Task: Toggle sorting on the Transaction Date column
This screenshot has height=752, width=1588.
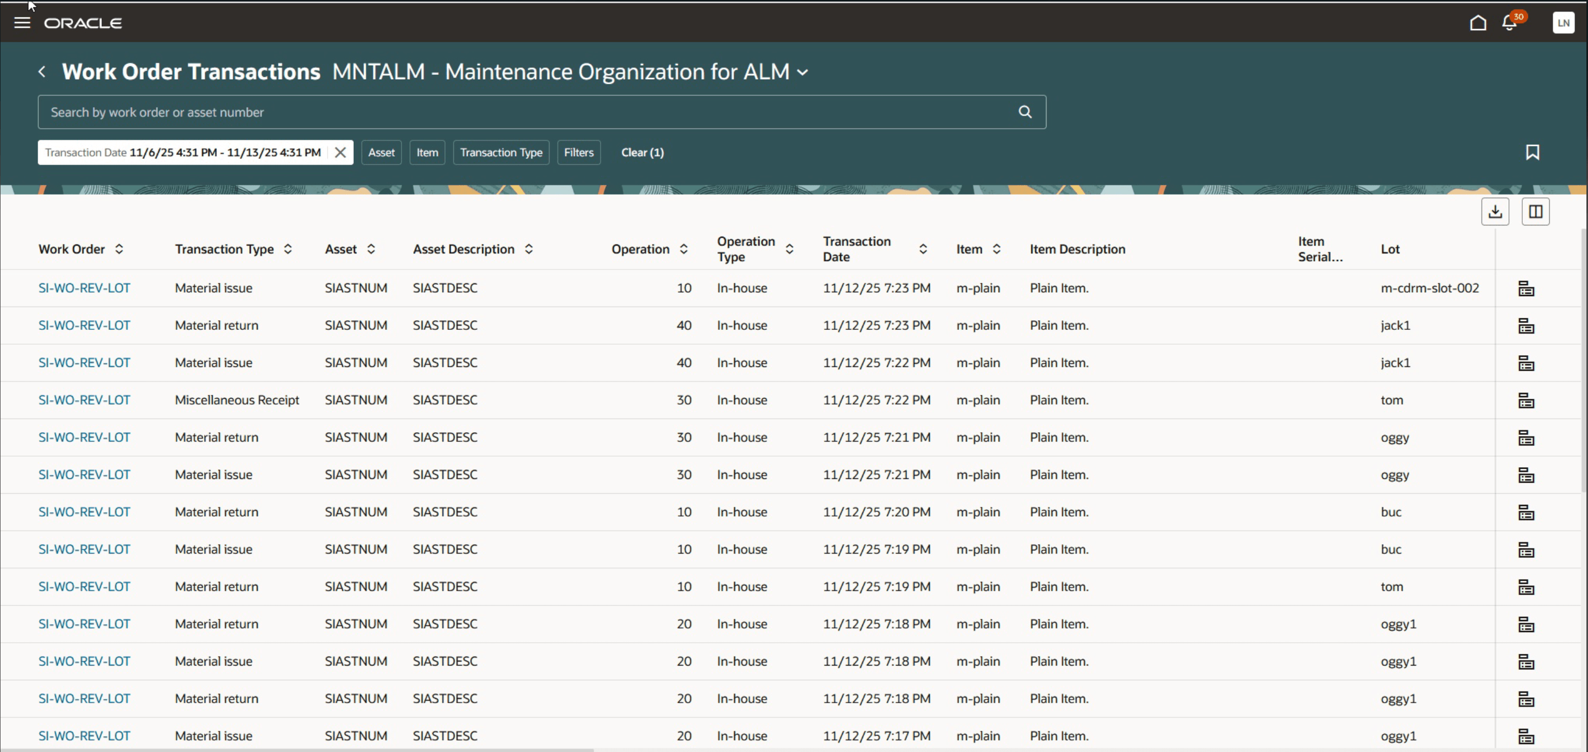Action: [x=923, y=248]
